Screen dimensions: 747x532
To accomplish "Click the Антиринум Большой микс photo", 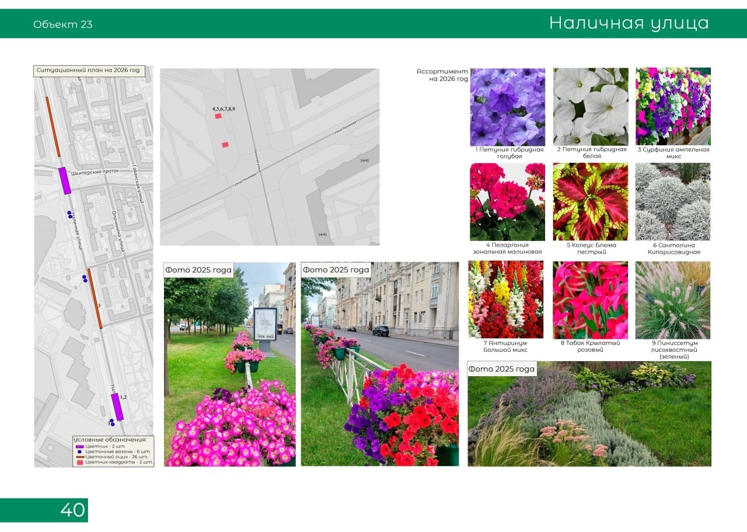I will click(x=506, y=299).
